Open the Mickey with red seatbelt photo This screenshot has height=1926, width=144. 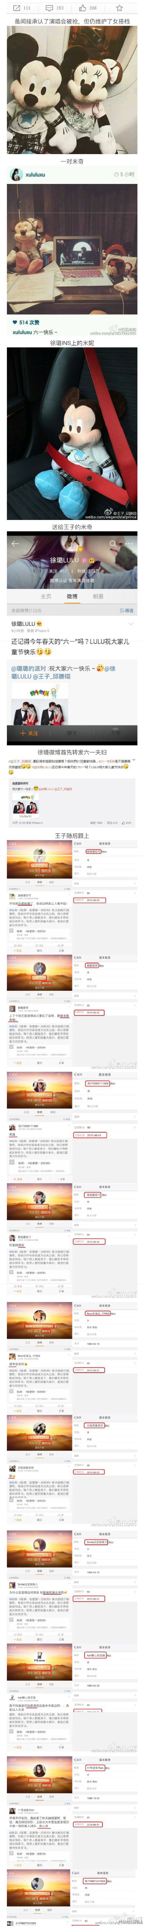pos(72,433)
